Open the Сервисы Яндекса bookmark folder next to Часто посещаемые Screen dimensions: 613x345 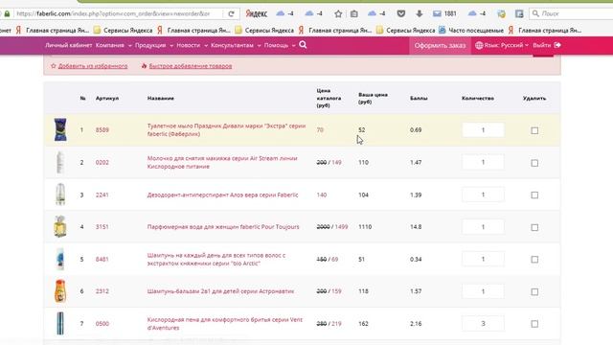click(x=406, y=30)
